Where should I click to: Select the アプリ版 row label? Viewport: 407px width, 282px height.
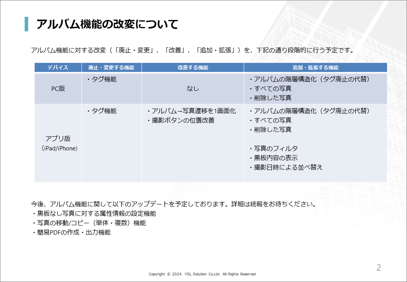point(58,139)
